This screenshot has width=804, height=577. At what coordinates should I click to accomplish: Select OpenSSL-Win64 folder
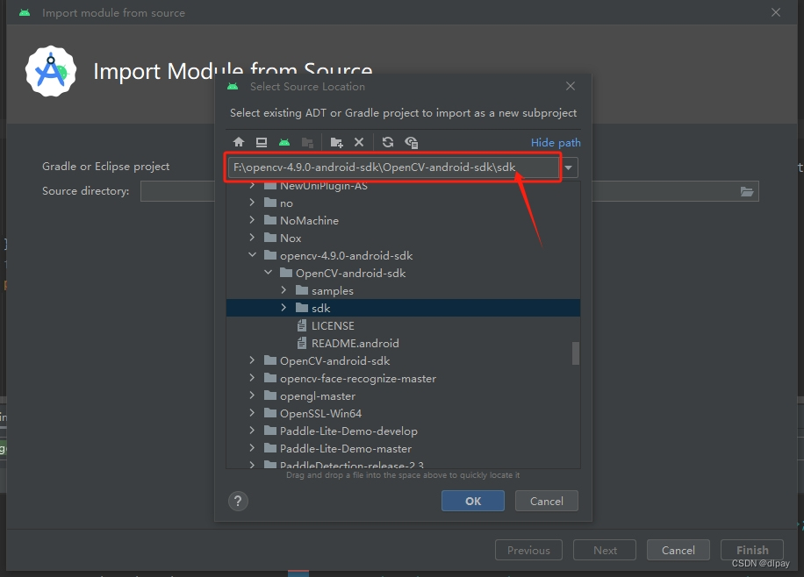(403, 412)
